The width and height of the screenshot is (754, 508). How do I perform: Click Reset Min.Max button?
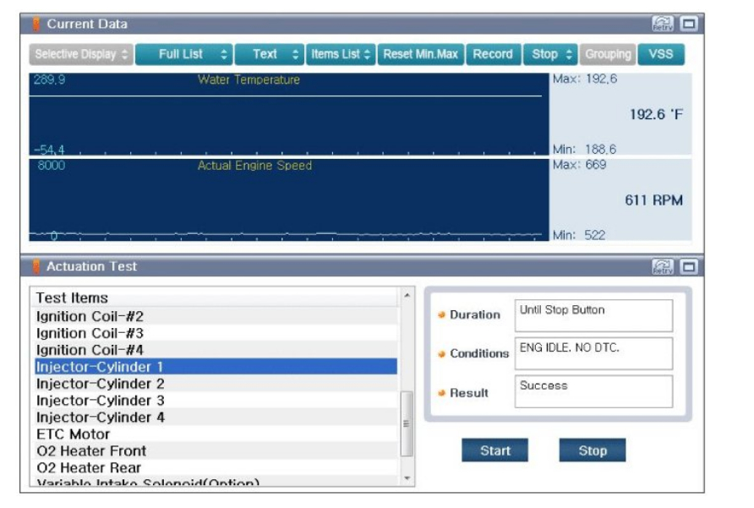click(x=421, y=54)
